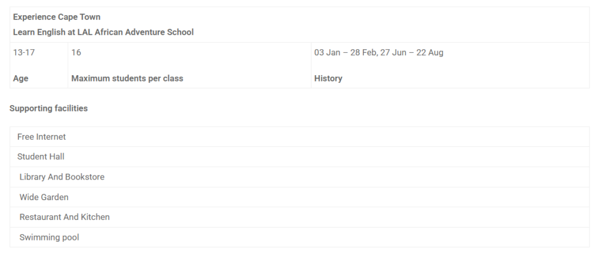
Task: Select the "Maximum students per class" label
Action: point(127,79)
